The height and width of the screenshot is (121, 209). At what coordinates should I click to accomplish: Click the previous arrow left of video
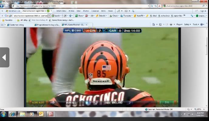(5, 57)
